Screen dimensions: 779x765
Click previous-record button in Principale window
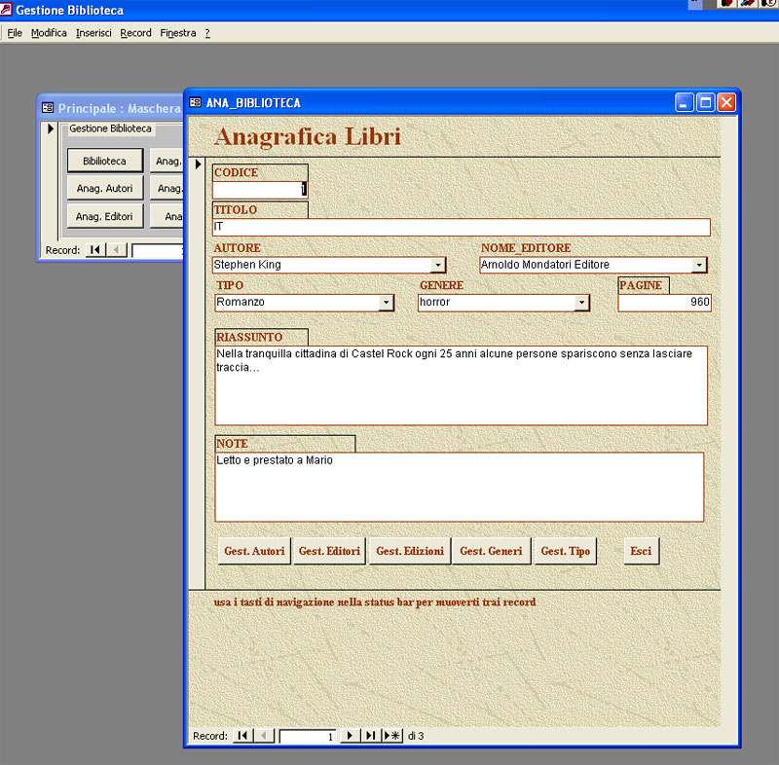point(117,250)
